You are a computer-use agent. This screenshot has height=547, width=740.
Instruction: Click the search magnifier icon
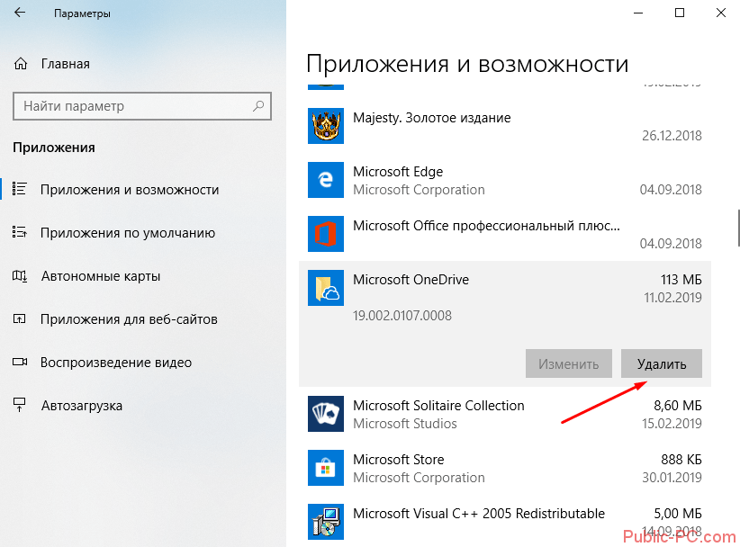258,106
